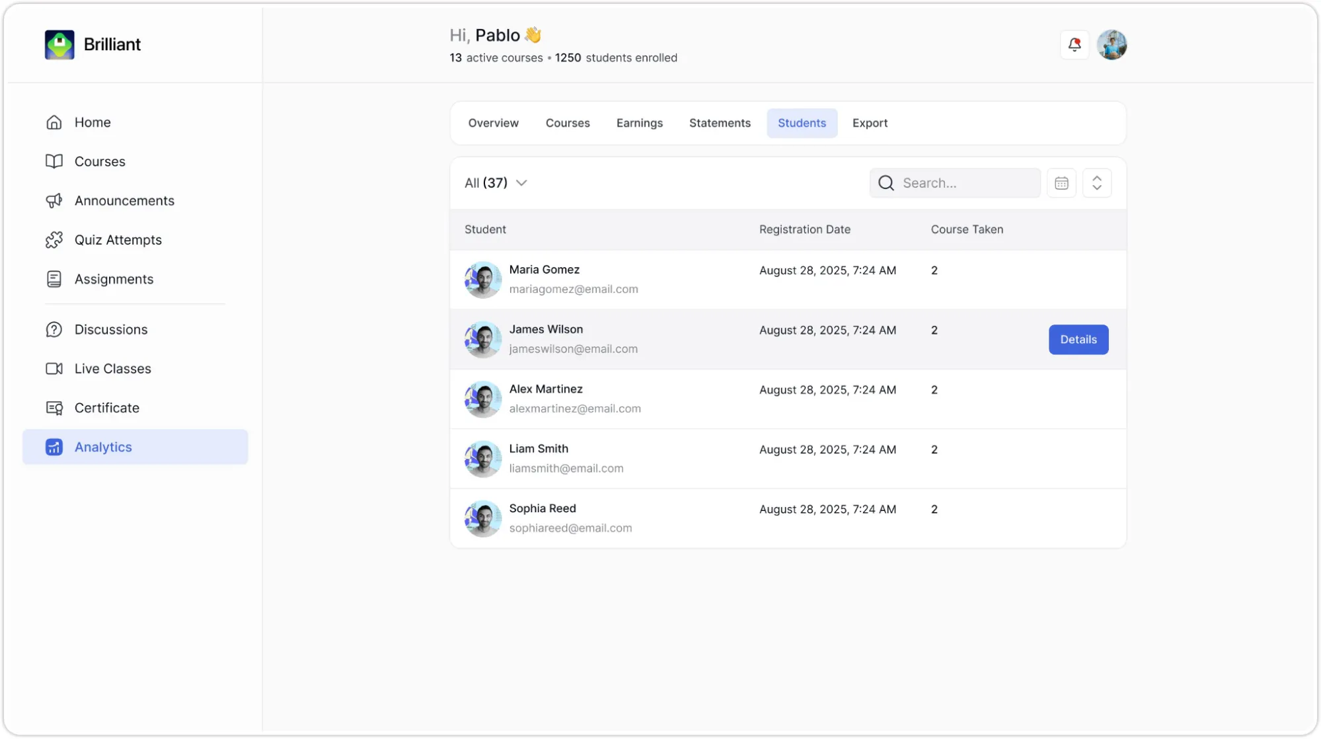
Task: Click the Course Taken column header
Action: pyautogui.click(x=967, y=229)
